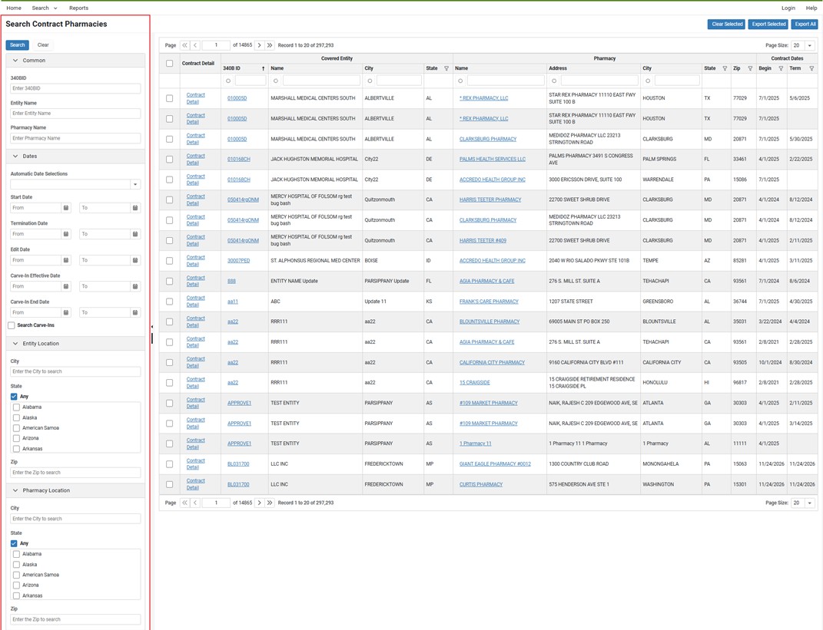The image size is (823, 630).
Task: Tick the select-all checkbox in grid header
Action: [170, 63]
